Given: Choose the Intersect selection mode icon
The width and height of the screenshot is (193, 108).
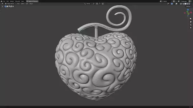Looking at the screenshot, I should (x=13, y=6).
